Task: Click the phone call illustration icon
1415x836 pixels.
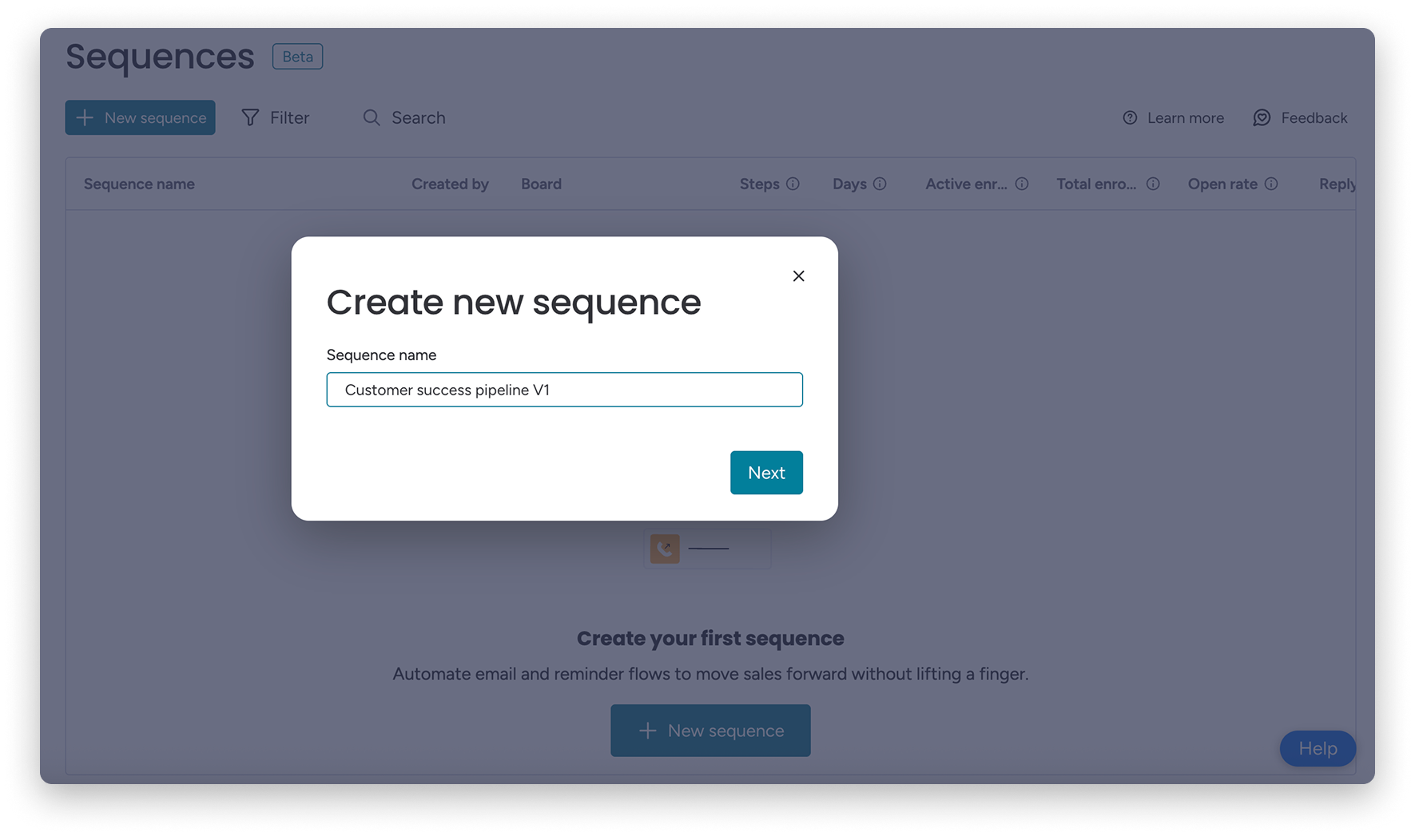Action: 665,549
